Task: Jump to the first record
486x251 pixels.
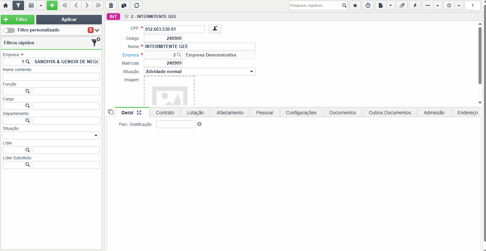Action: pos(65,5)
